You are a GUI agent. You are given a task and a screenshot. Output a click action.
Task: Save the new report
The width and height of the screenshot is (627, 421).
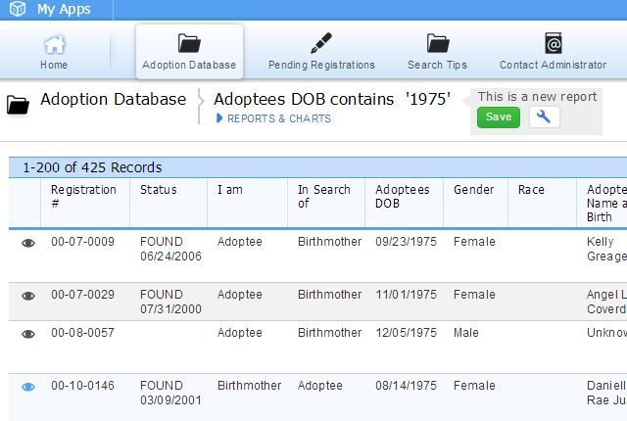(499, 117)
